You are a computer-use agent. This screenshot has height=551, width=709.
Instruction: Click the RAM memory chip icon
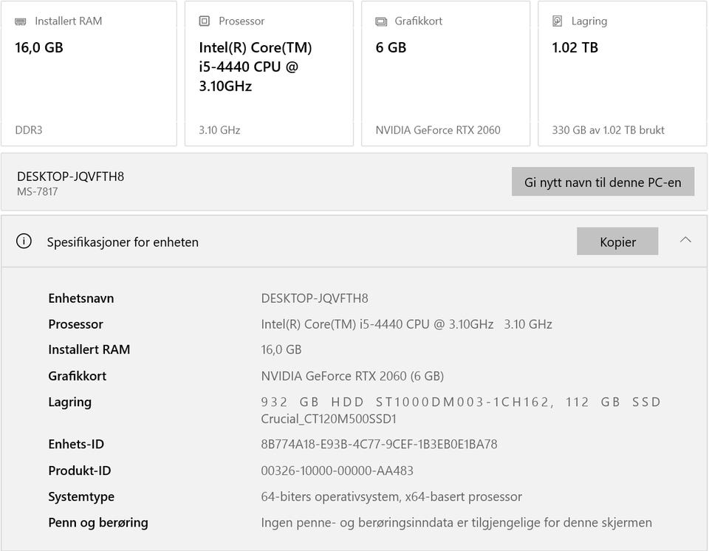coord(21,21)
